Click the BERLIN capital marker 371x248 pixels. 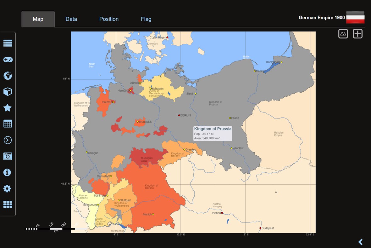179,115
